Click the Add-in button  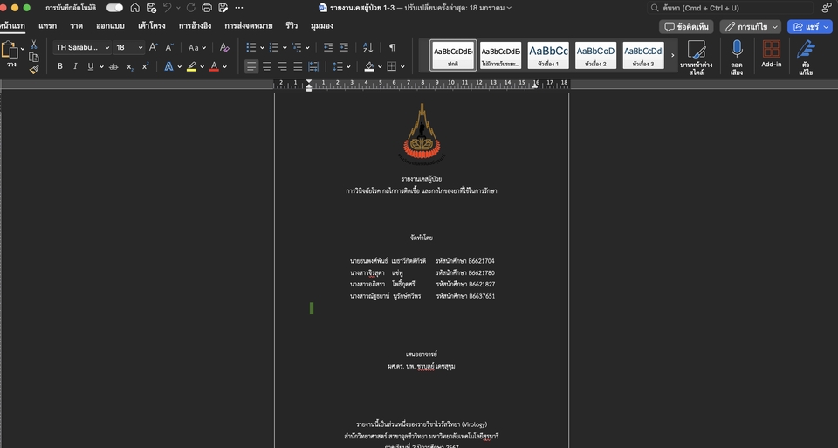[771, 54]
